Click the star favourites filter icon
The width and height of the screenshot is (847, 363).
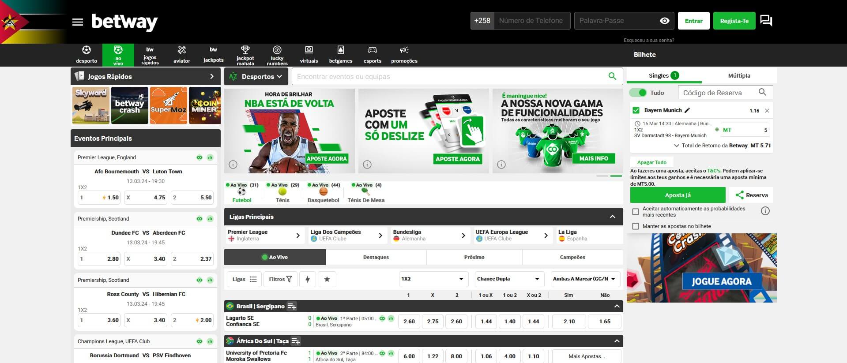[327, 279]
